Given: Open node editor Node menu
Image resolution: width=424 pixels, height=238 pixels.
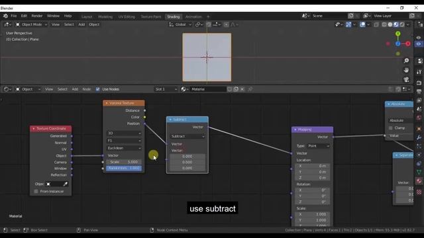Looking at the screenshot, I should pyautogui.click(x=87, y=89).
